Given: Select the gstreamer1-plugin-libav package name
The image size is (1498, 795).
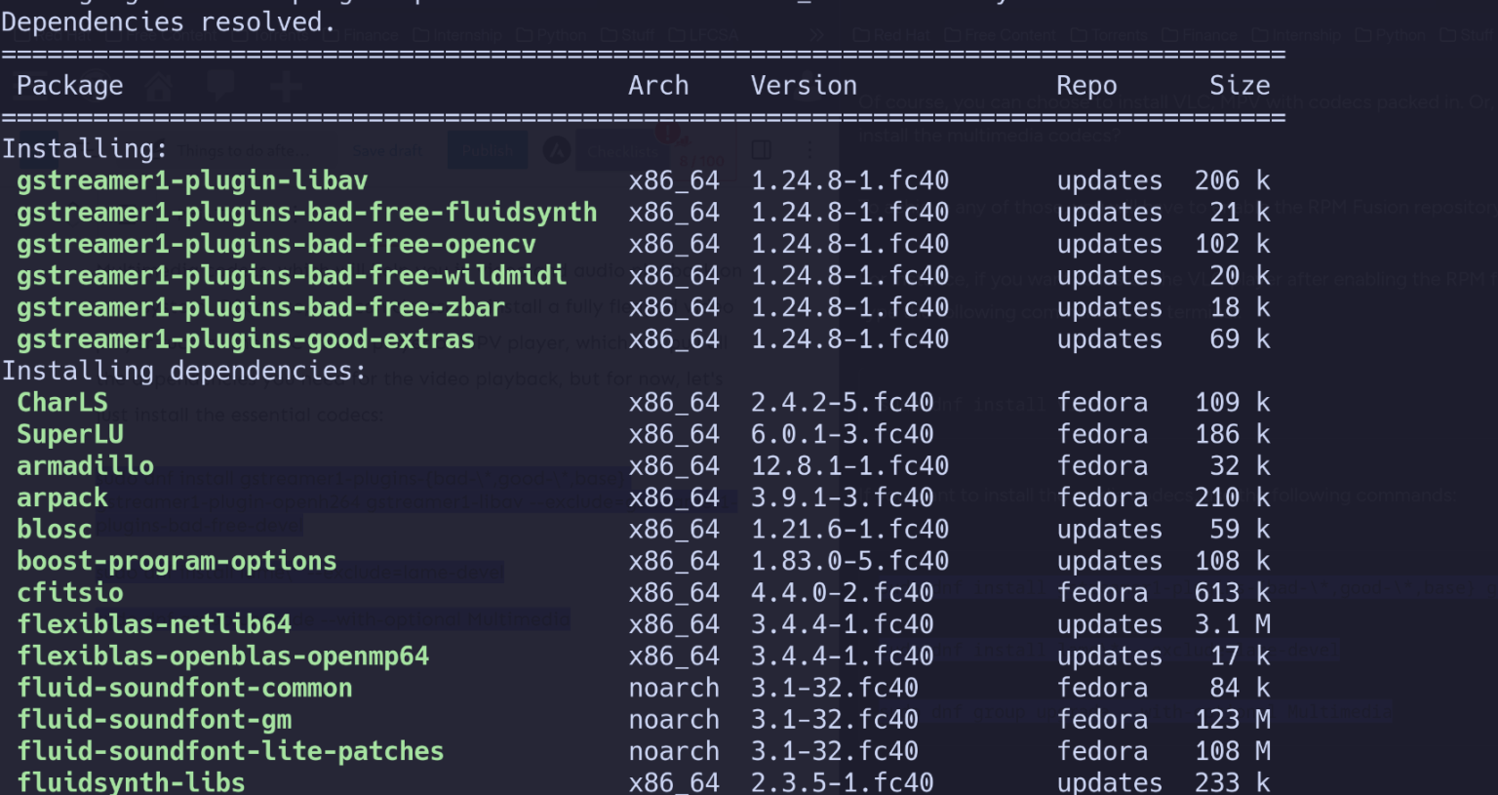Looking at the screenshot, I should coord(191,180).
